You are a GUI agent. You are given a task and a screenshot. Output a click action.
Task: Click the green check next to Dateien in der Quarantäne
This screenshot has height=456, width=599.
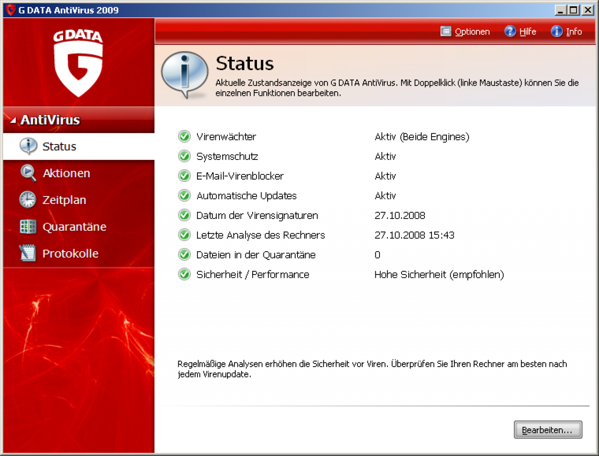point(184,254)
